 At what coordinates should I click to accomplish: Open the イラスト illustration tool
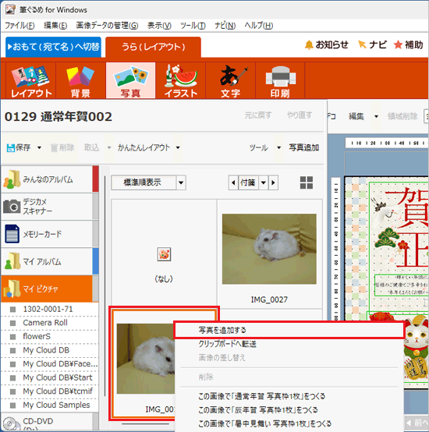point(181,80)
